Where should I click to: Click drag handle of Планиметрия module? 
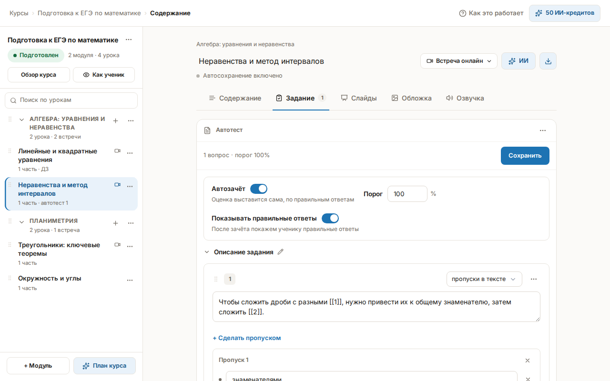click(10, 221)
